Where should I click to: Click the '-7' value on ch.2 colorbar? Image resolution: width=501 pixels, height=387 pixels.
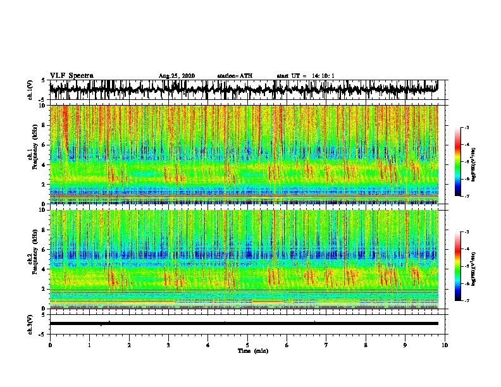click(x=466, y=301)
